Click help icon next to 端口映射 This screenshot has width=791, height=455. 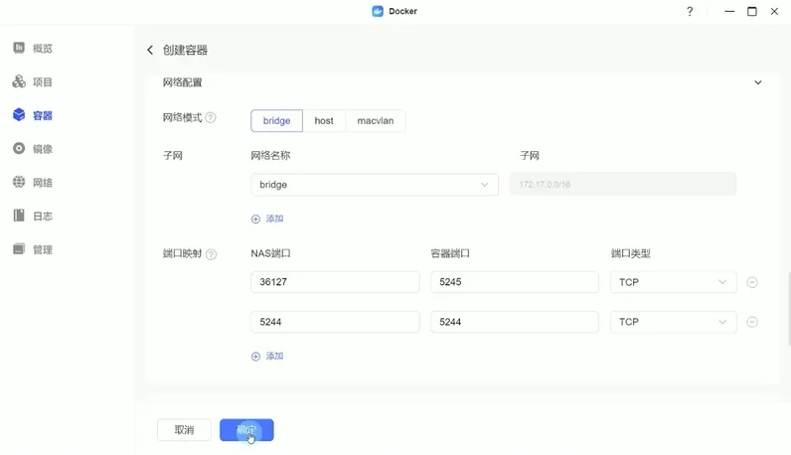(211, 254)
